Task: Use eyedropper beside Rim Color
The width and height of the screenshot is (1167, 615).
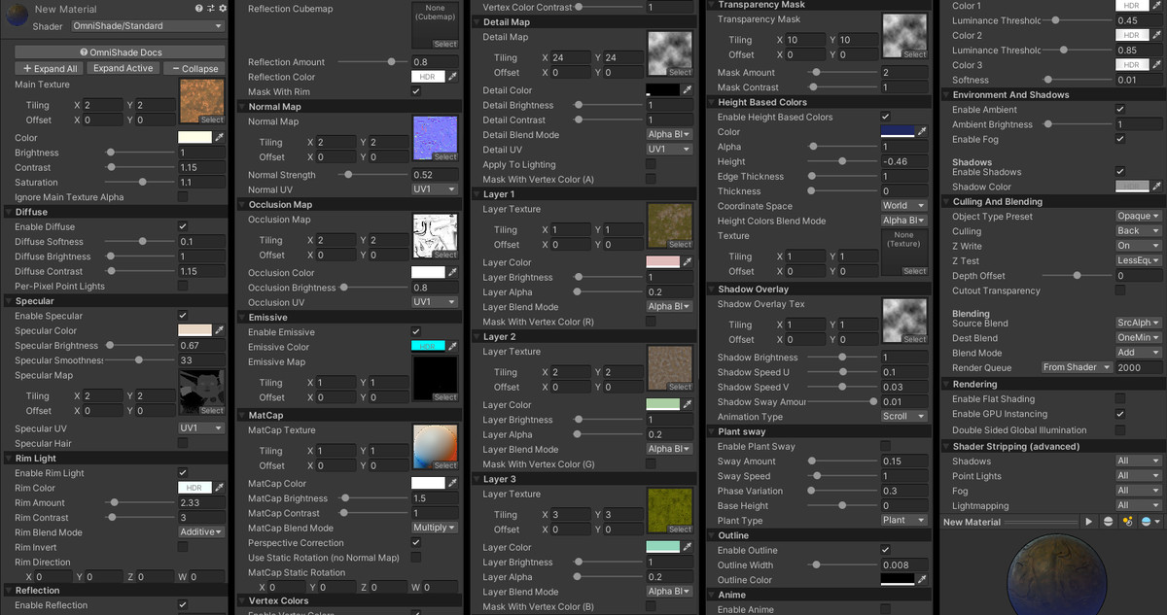Action: (219, 488)
